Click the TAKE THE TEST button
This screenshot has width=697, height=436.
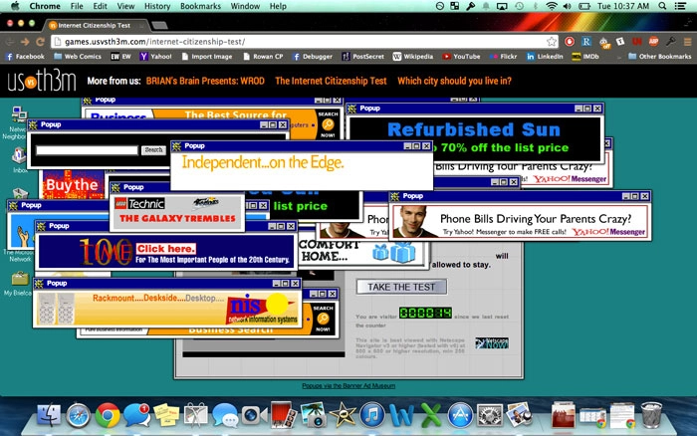pos(401,287)
